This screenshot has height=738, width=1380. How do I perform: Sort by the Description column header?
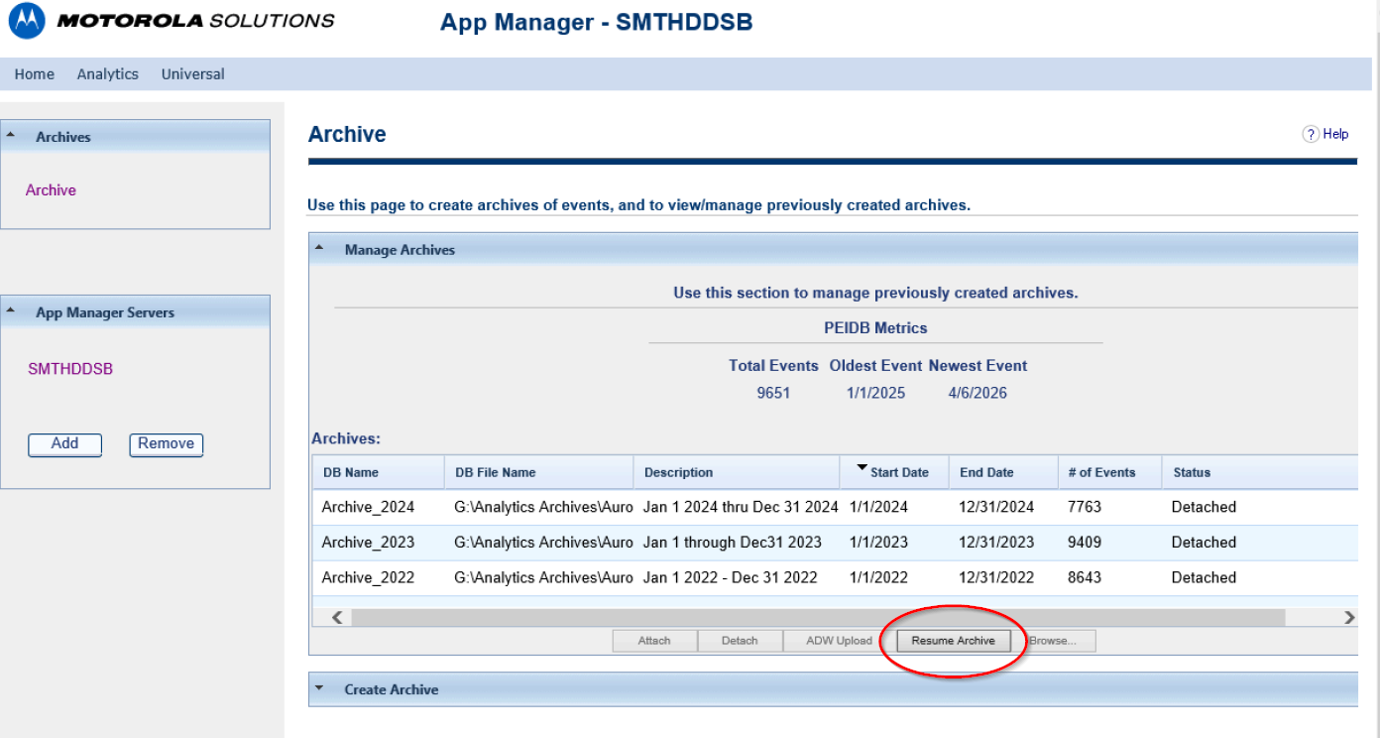(737, 472)
